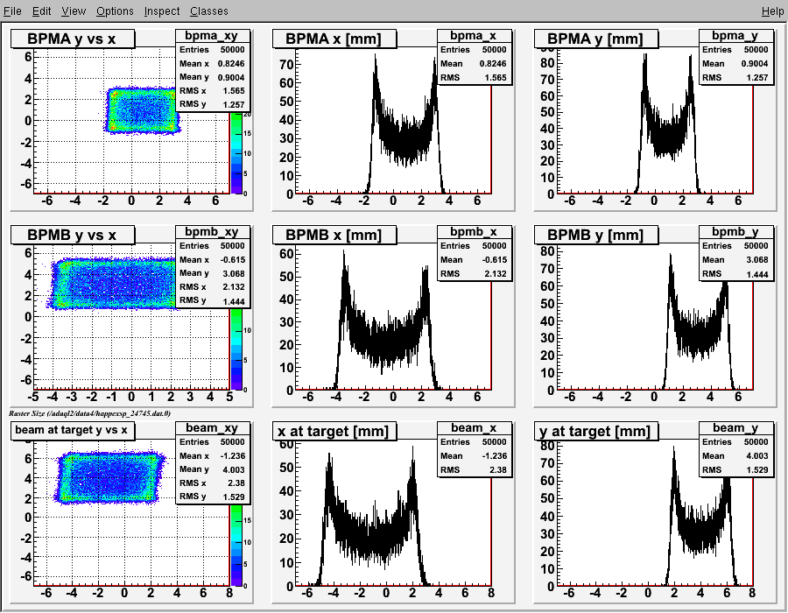Click the bpma_xy stats box name
This screenshot has width=788, height=613.
point(211,36)
